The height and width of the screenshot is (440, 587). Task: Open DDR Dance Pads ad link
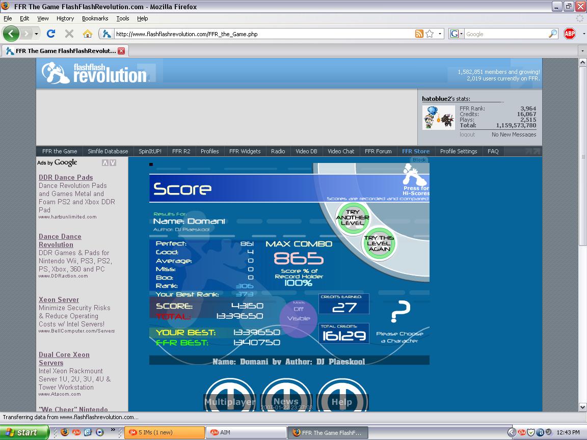[x=66, y=177]
